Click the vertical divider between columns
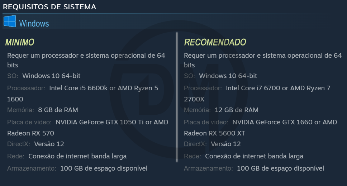This screenshot has height=186, width=347. [x=177, y=97]
